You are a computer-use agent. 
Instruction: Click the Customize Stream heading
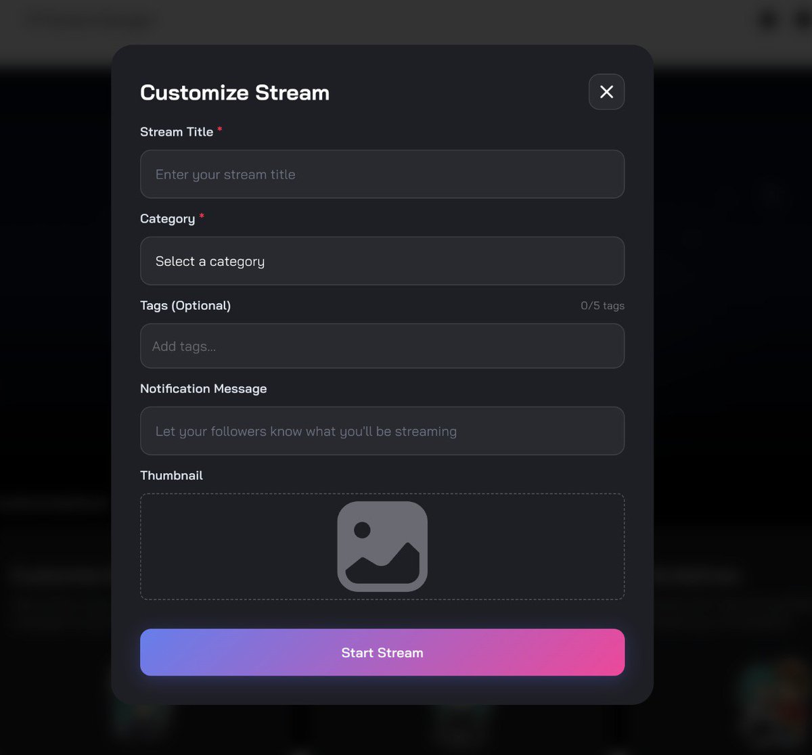235,93
